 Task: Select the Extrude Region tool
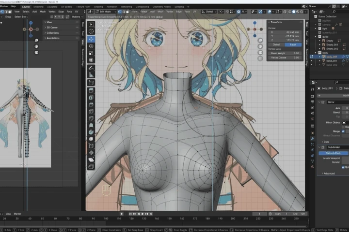point(91,90)
